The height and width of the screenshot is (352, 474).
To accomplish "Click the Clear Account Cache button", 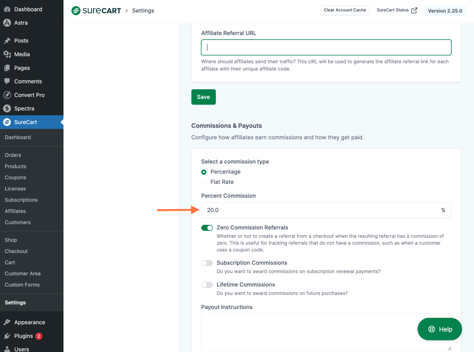I will point(344,10).
